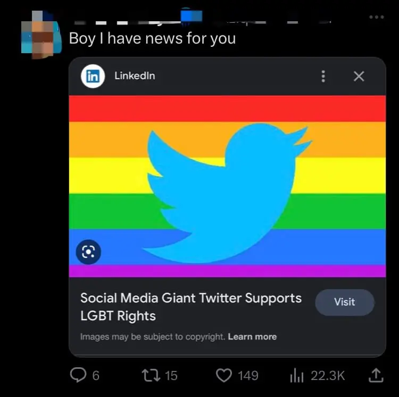Viewport: 399px width, 397px height.
Task: Select the LinkedIn source name text
Action: point(135,75)
